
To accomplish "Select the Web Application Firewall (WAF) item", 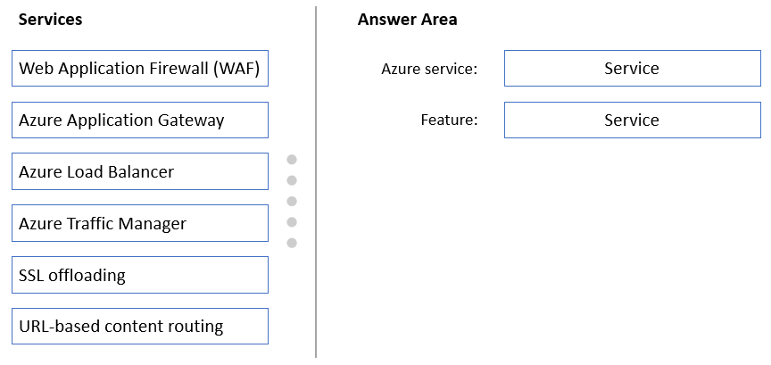I will 140,68.
